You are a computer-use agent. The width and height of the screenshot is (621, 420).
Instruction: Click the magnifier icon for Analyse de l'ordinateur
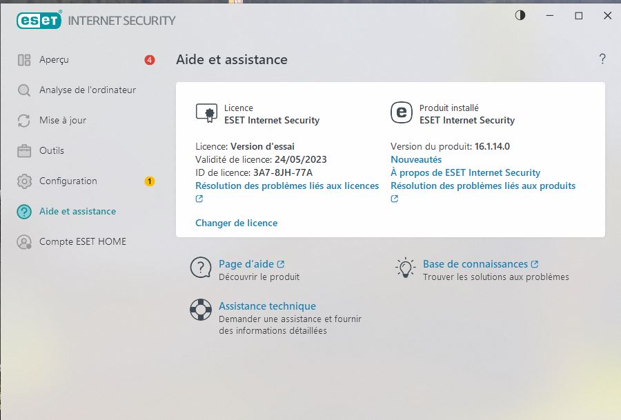pos(24,90)
